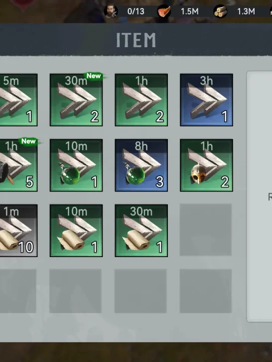The height and width of the screenshot is (362, 272).
Task: Tap the ITEM panel title
Action: (x=136, y=40)
